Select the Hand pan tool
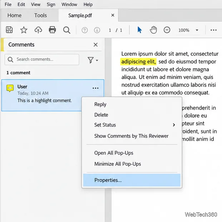Screen dimensions: 222x222 153,30
